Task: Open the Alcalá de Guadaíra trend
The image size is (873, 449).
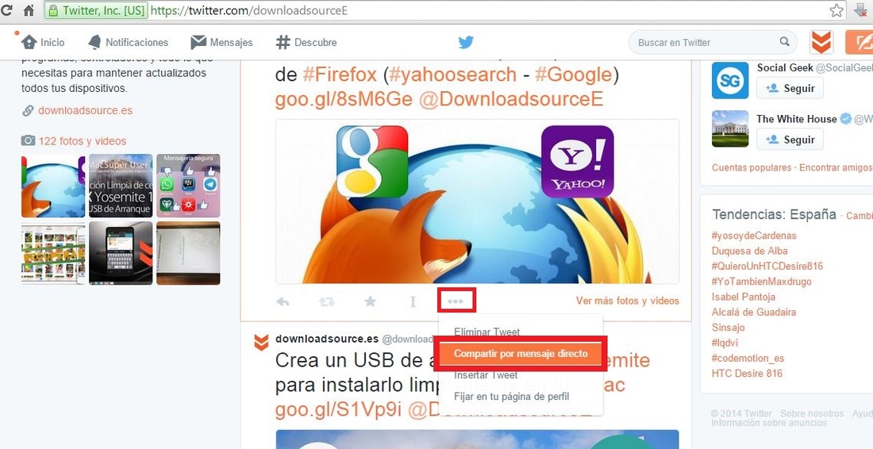Action: pos(754,312)
